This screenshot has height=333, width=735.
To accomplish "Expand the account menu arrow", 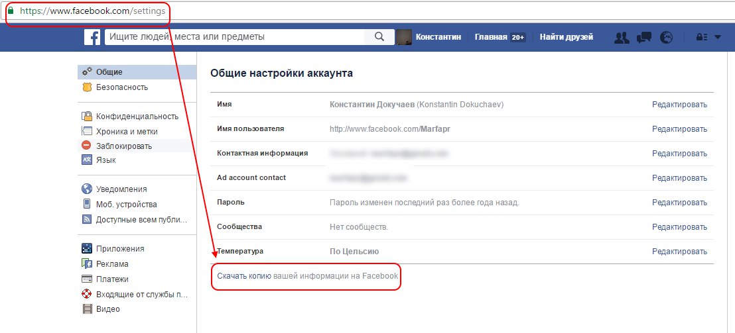I will tap(718, 38).
